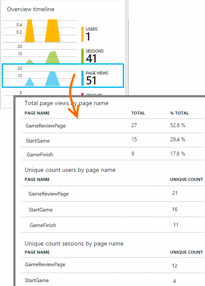Click UNIQUE COUNT header in sessions table
The image size is (205, 286).
point(186,252)
